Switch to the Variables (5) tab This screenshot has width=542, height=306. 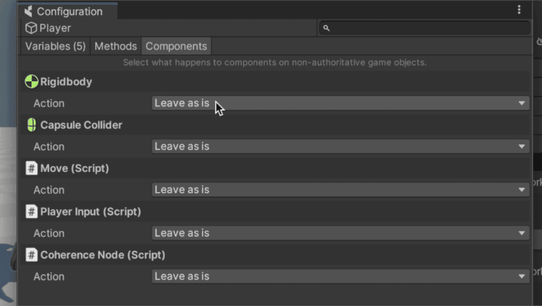tap(55, 46)
